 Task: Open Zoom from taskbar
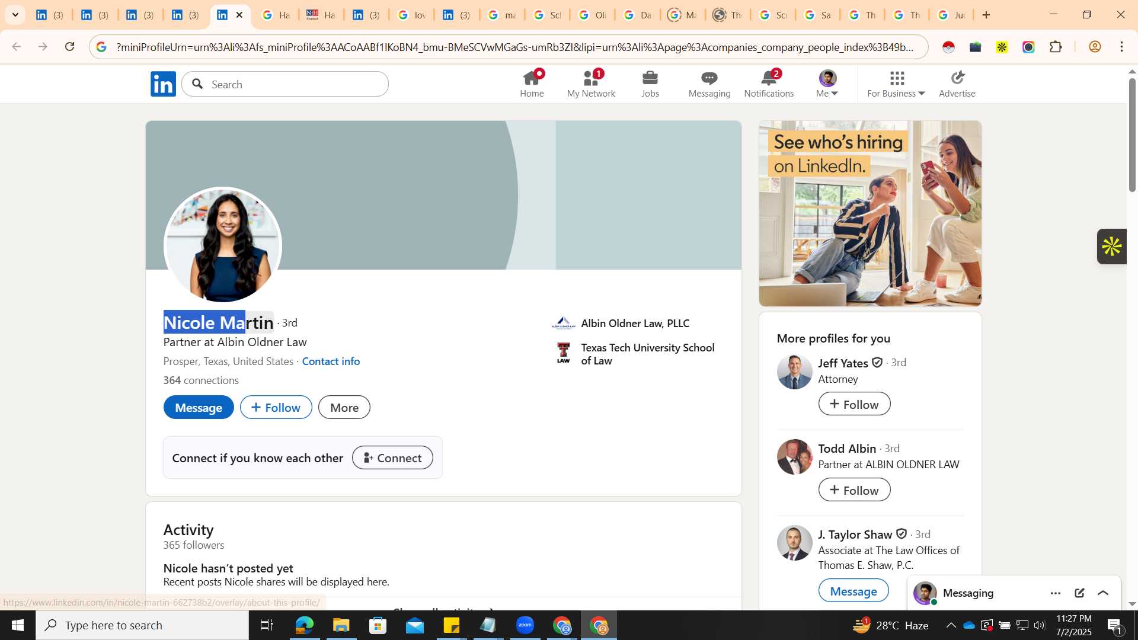525,625
